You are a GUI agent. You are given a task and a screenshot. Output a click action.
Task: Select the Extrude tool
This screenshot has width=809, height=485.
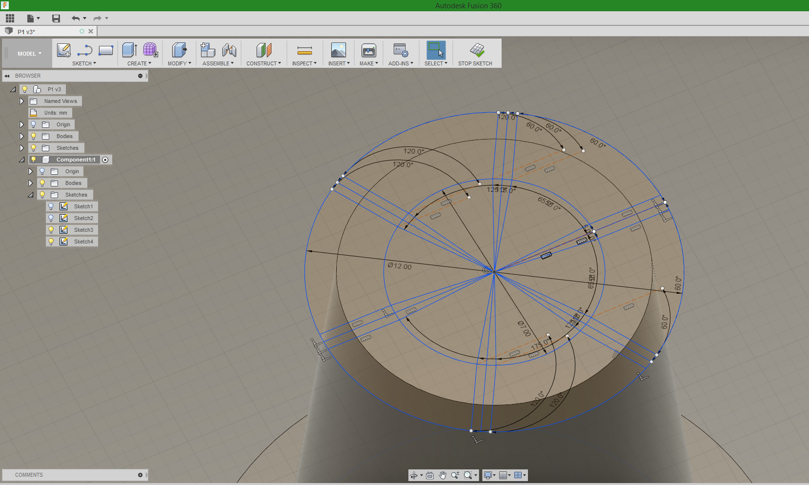point(129,50)
